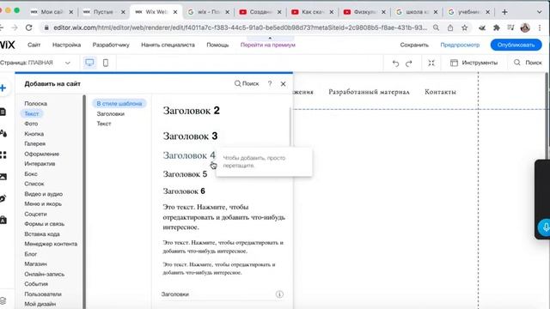
Task: Expand the Страница ГЛАВНАЯ page dropdown
Action: (x=67, y=63)
